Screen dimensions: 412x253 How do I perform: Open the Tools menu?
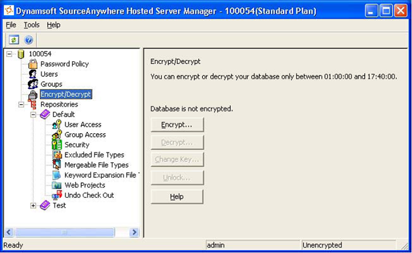[x=32, y=25]
